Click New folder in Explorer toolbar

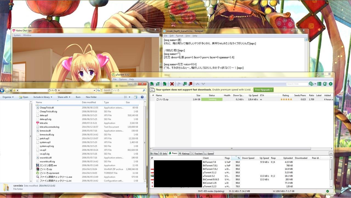[x=91, y=97]
